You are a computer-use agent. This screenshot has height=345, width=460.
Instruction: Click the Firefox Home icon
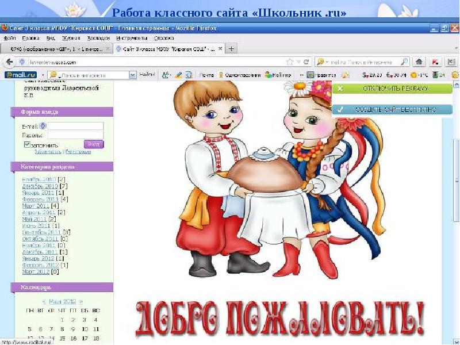419,61
